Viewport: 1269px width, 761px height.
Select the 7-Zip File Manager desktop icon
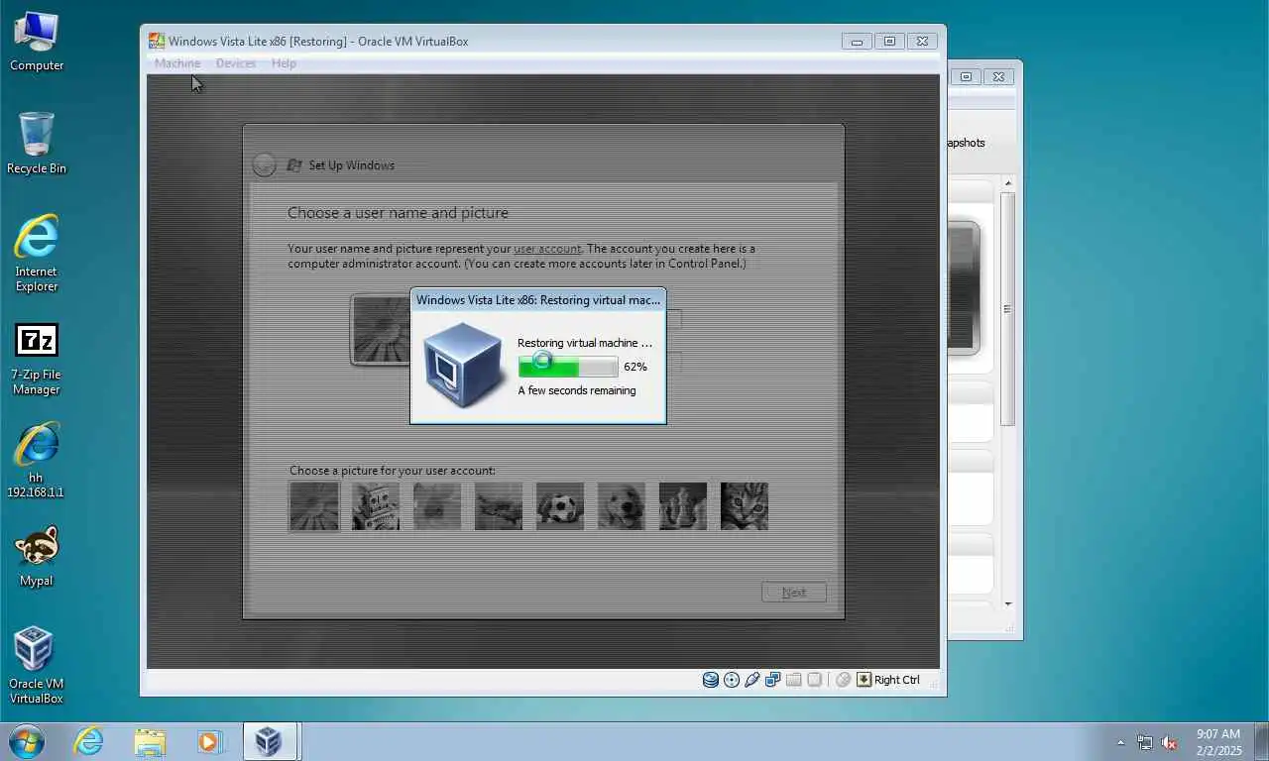(37, 359)
